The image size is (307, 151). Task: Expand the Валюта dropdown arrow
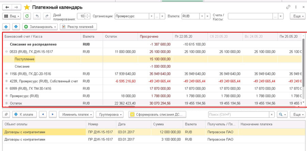(x=202, y=16)
